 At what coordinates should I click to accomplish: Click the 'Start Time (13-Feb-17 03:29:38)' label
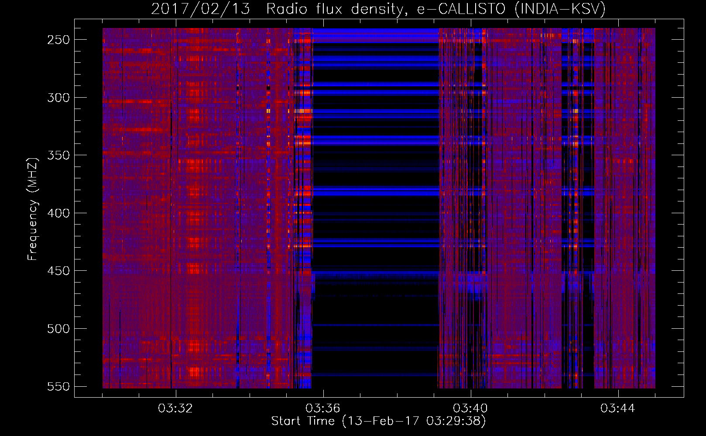coord(379,421)
